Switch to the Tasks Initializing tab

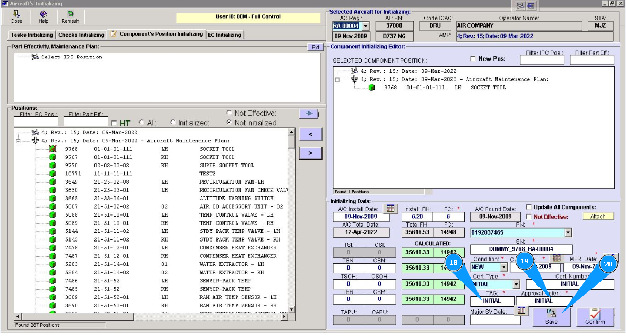32,35
